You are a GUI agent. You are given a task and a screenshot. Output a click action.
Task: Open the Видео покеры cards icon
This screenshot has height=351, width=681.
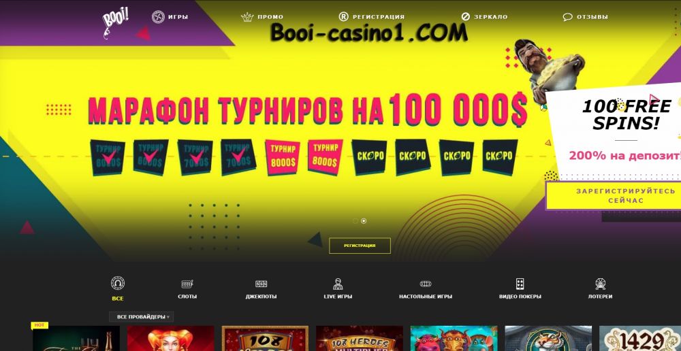[x=520, y=284]
